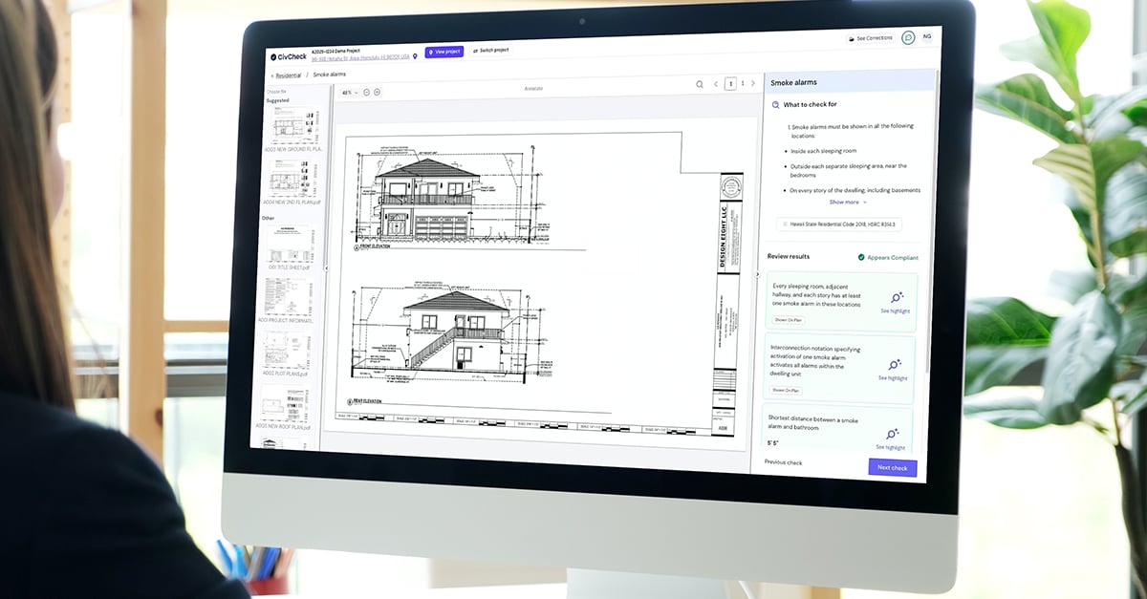Click the Smoke alarms panel title

[x=793, y=82]
